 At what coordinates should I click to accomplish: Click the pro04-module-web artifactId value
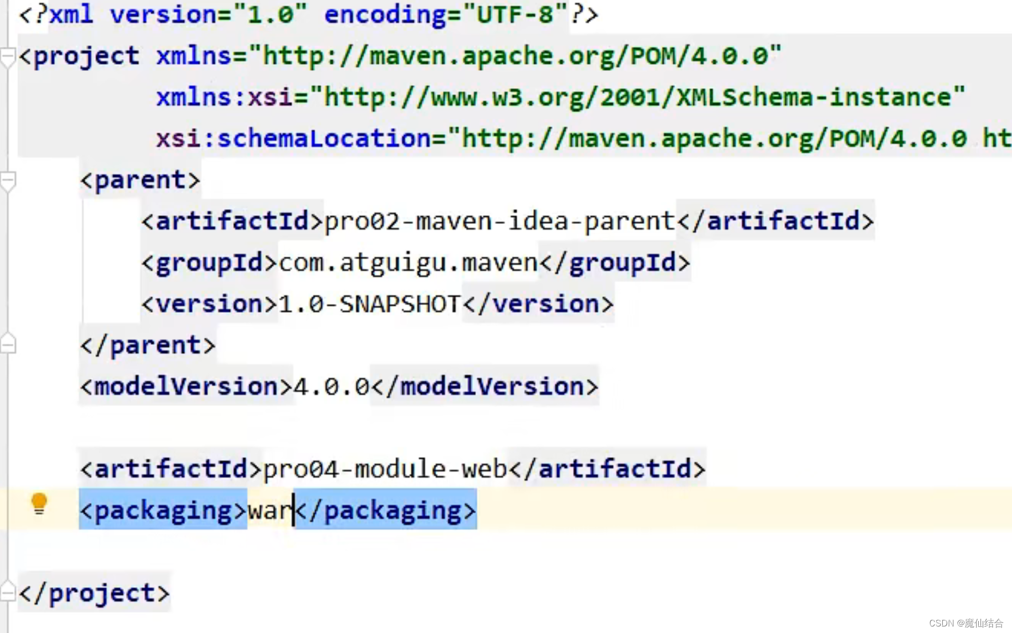coord(386,469)
